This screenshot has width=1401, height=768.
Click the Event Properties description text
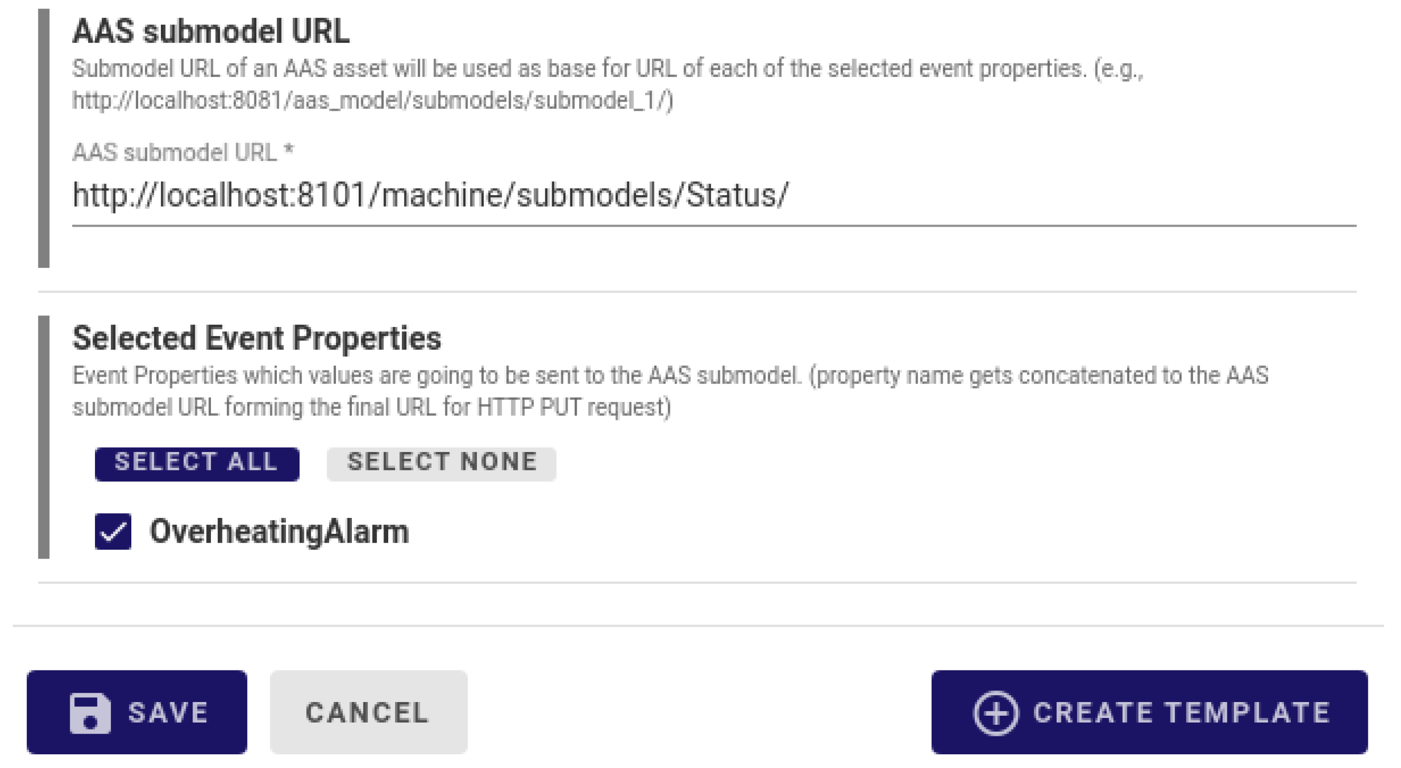(x=669, y=377)
